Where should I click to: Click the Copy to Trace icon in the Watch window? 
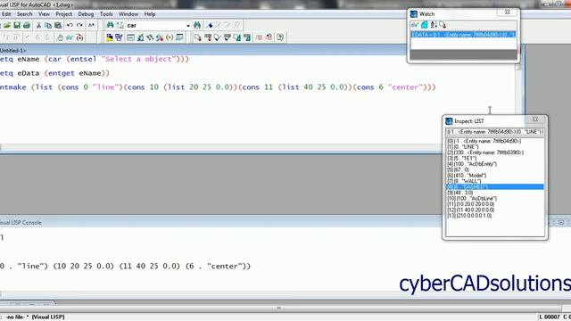[x=443, y=25]
